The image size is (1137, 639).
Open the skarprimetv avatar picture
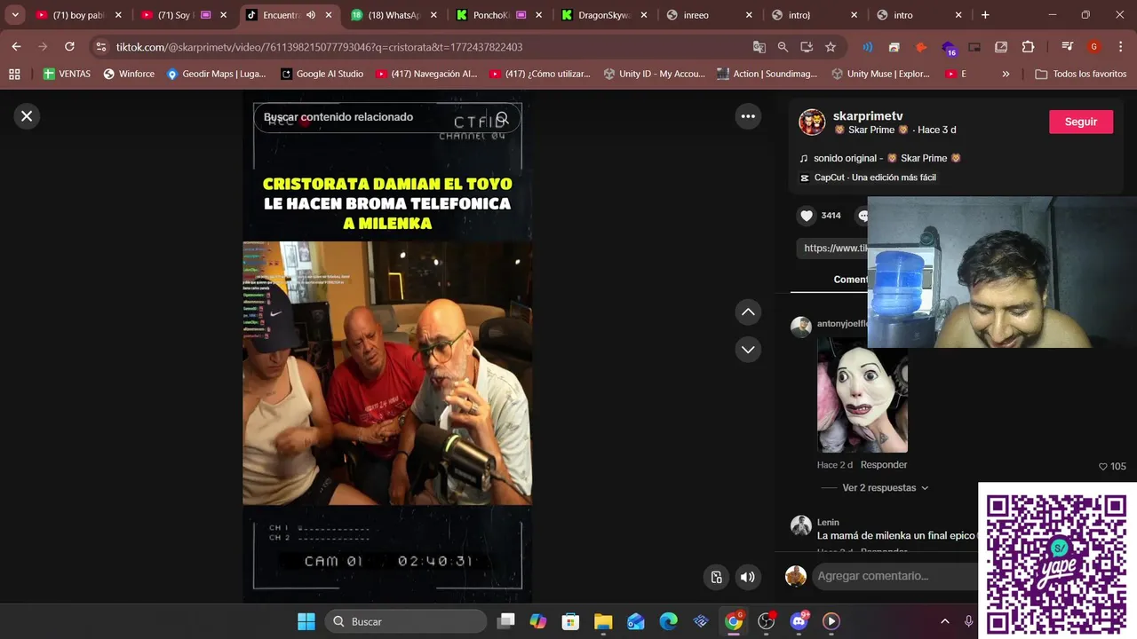812,122
